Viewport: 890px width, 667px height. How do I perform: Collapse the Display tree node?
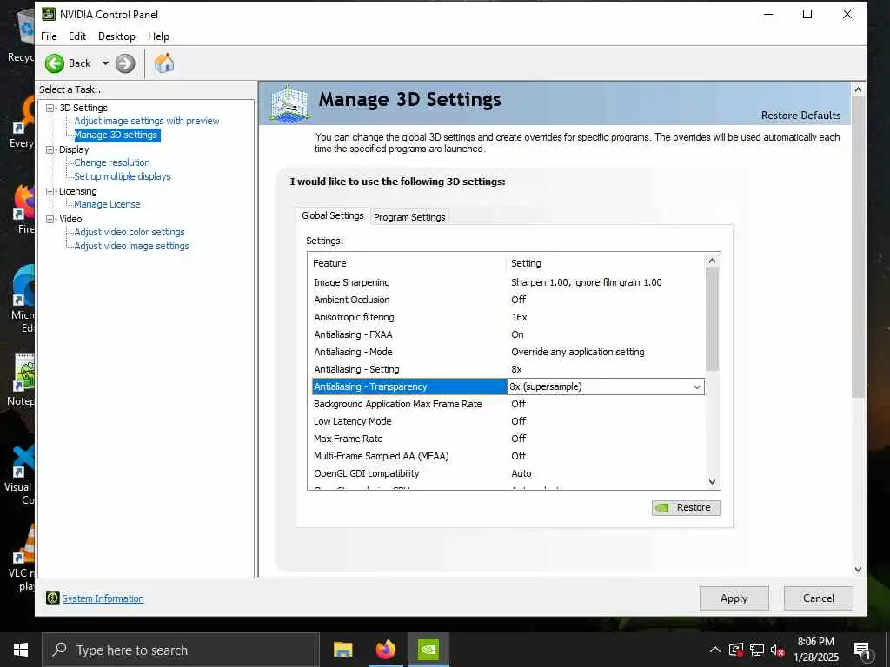50,149
